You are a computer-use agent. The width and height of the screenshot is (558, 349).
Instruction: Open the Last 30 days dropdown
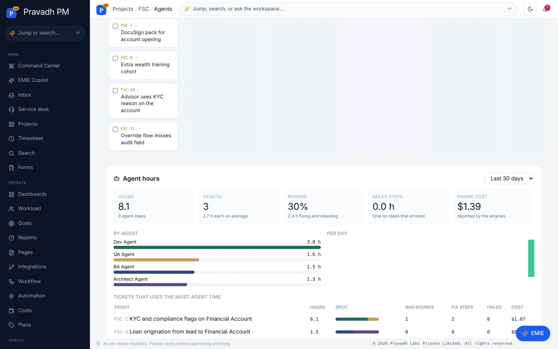[x=509, y=178]
